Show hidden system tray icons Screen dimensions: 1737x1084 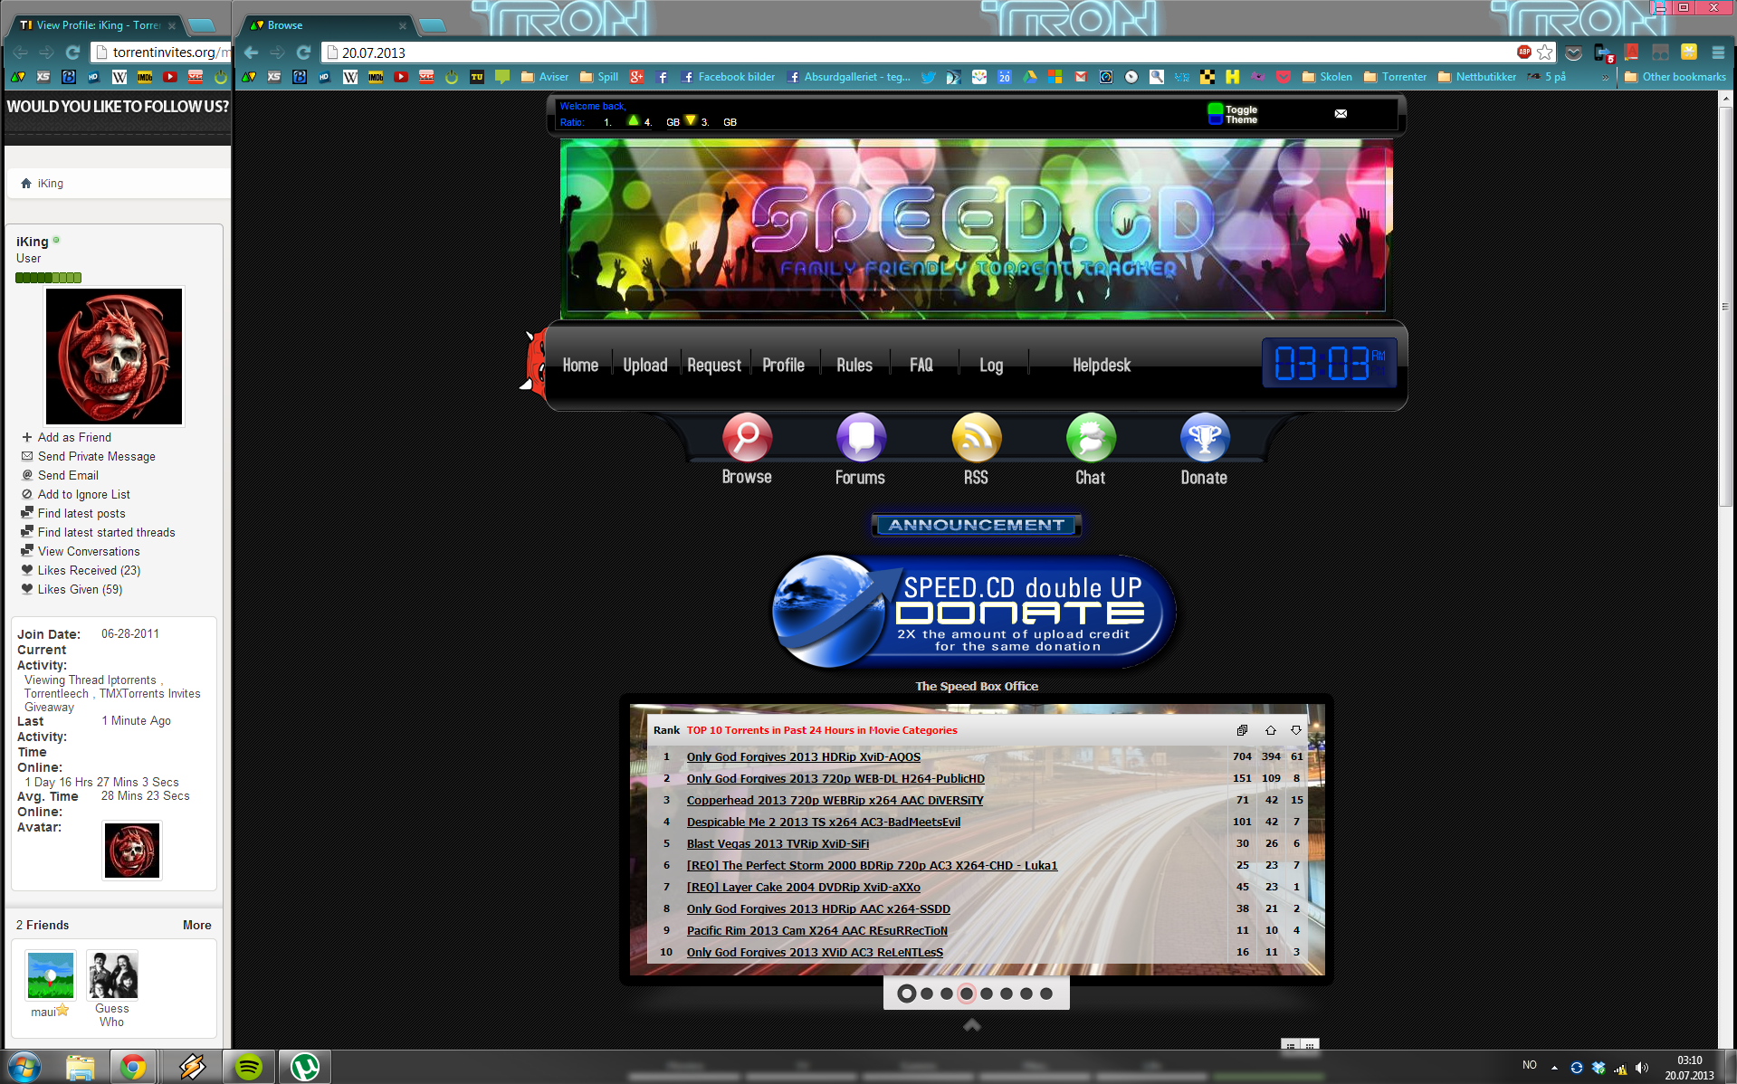point(1554,1068)
